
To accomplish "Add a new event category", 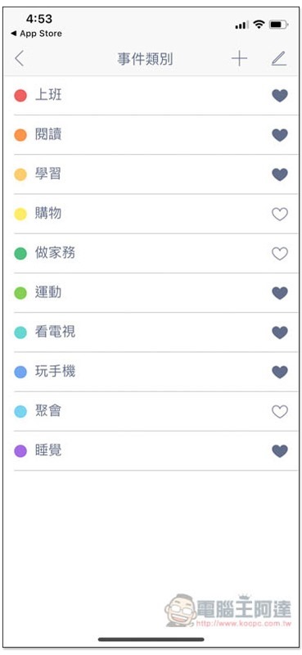I will click(x=239, y=59).
